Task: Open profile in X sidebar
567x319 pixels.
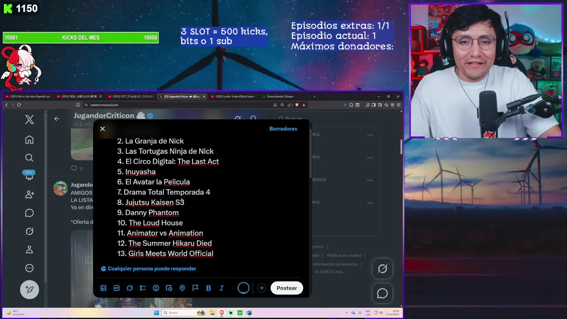Action: 29,249
